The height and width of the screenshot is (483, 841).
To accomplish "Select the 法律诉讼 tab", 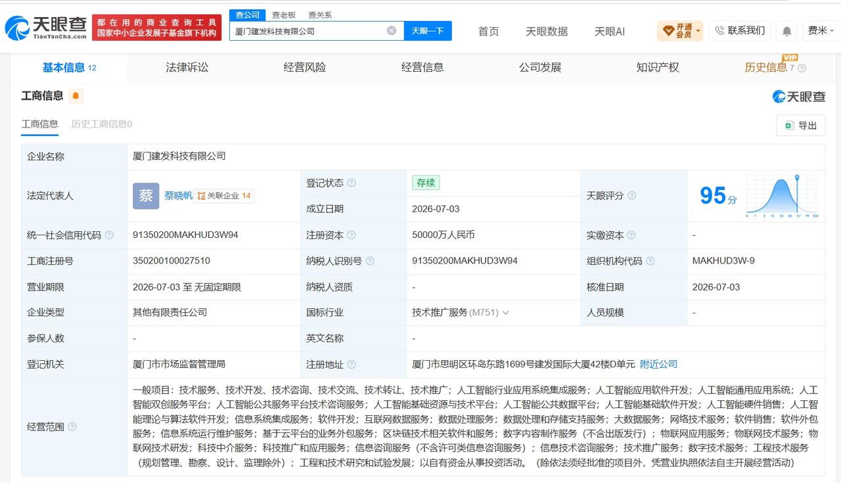I will click(x=187, y=68).
